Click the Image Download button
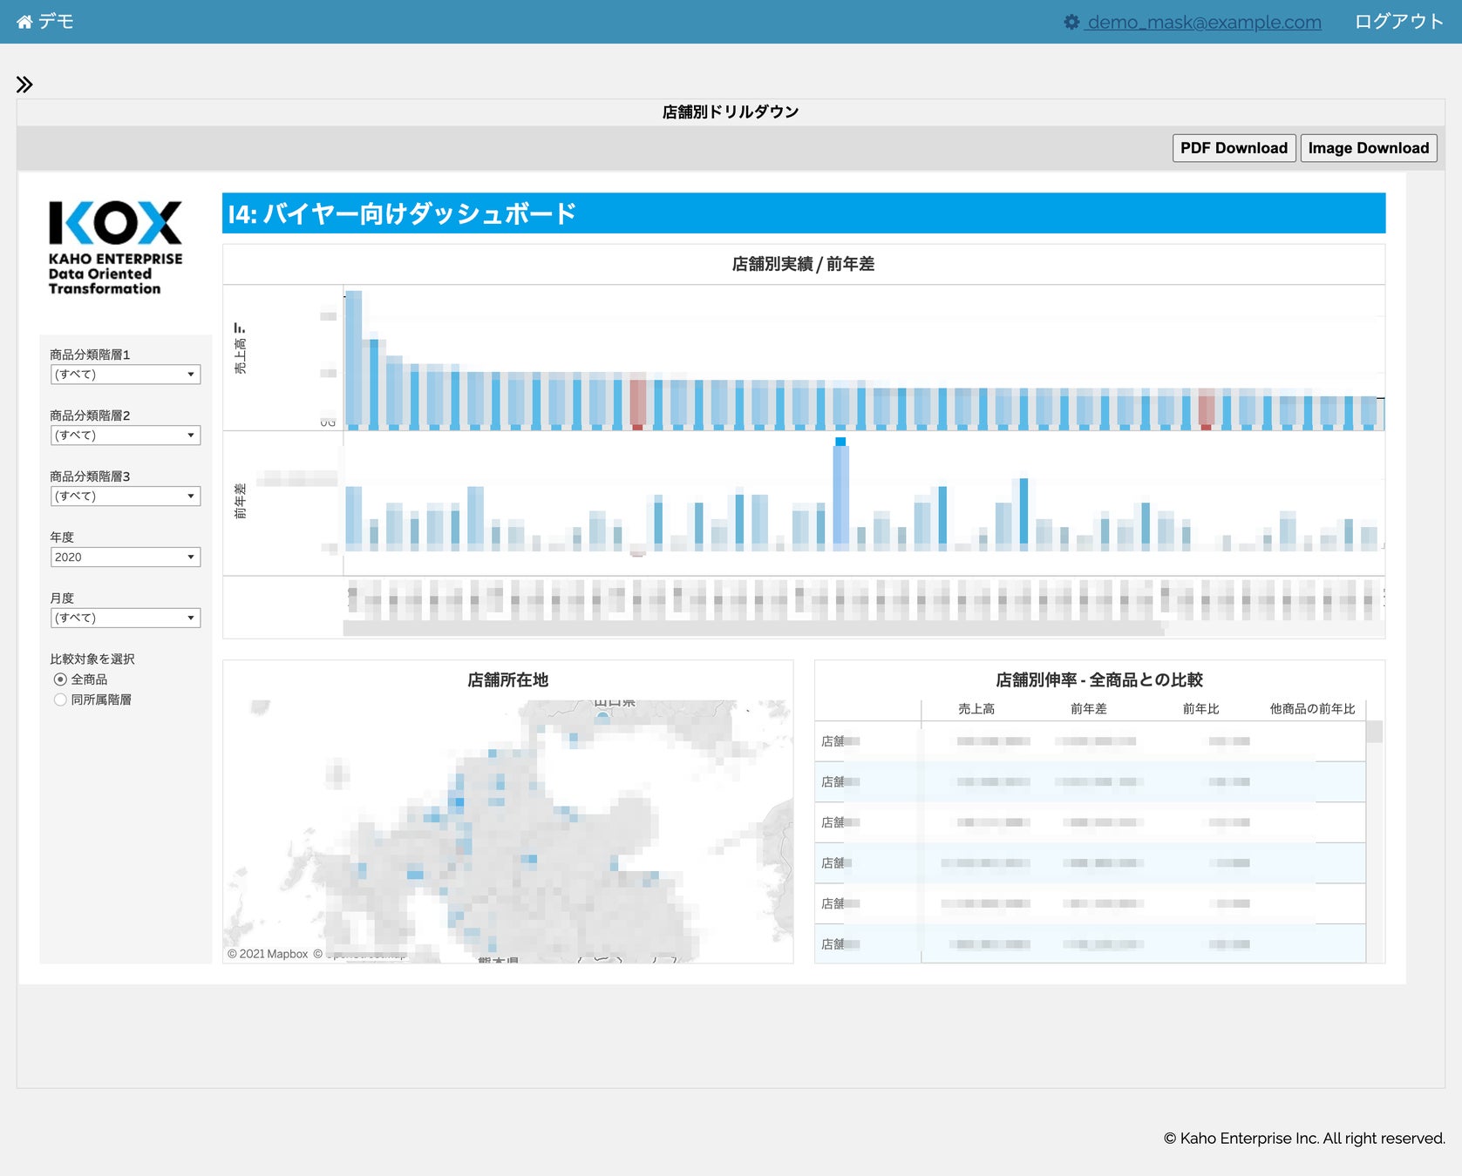Viewport: 1462px width, 1176px height. pos(1368,148)
